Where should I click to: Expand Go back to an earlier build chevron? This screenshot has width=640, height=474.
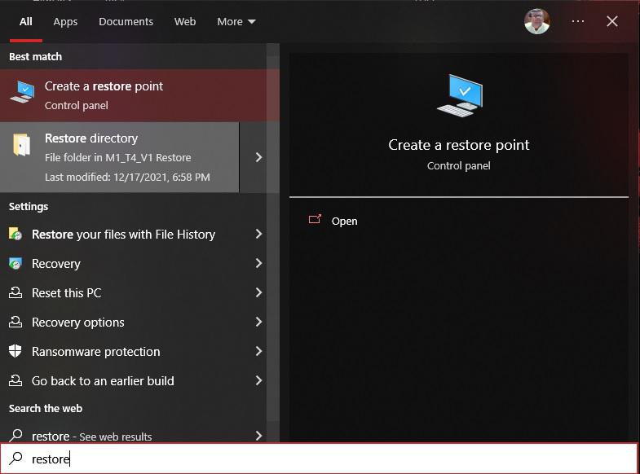(258, 380)
